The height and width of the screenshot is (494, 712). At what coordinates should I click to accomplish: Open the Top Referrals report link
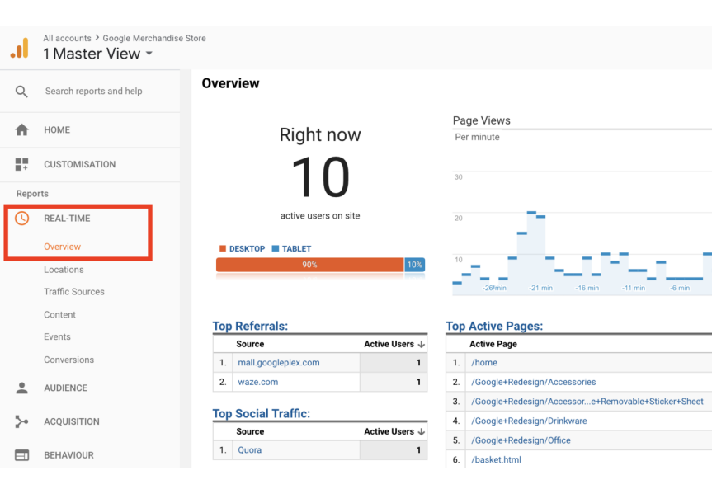(x=250, y=326)
